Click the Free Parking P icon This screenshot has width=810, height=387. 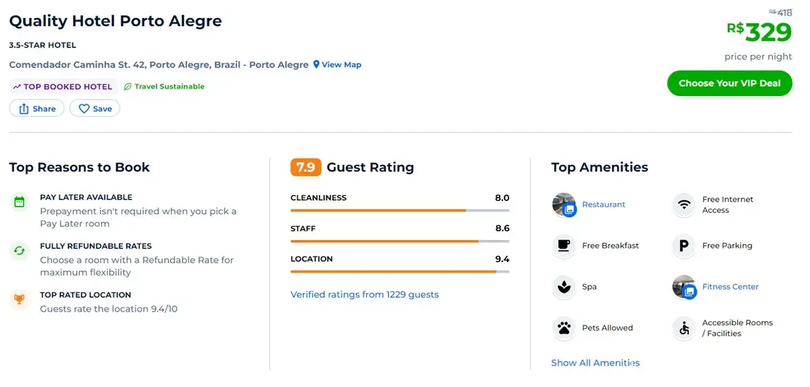pyautogui.click(x=684, y=246)
